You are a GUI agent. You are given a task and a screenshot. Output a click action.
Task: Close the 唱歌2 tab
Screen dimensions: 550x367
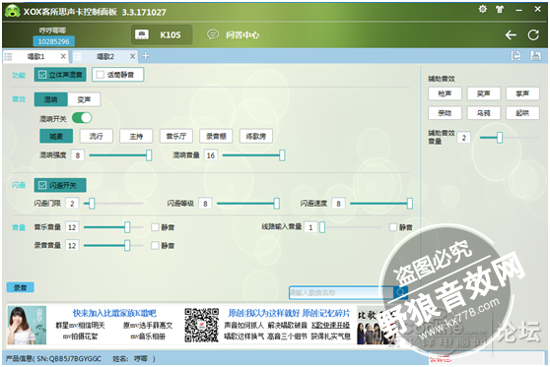pos(133,56)
